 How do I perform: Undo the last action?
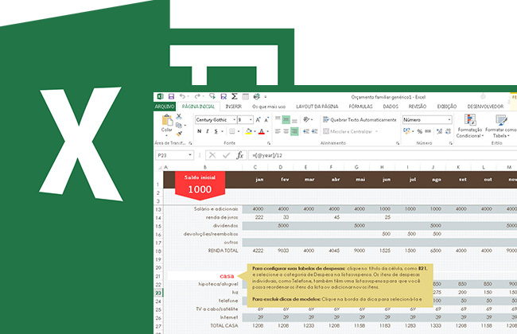pyautogui.click(x=182, y=96)
